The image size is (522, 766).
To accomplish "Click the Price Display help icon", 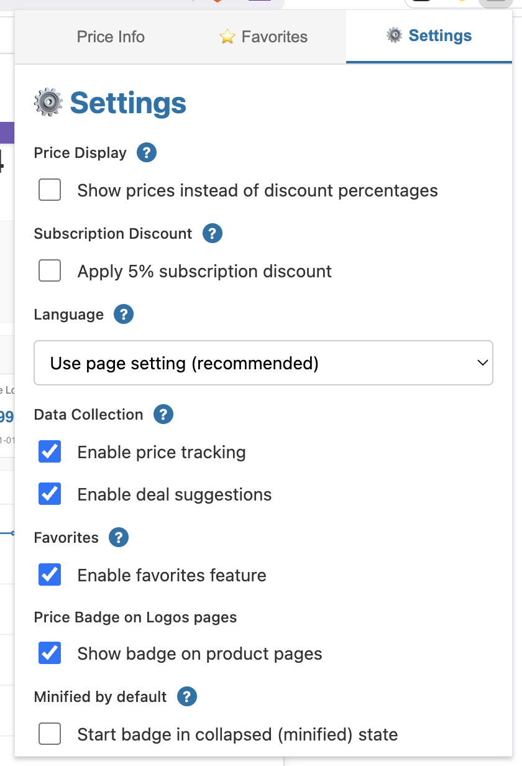I will point(146,152).
